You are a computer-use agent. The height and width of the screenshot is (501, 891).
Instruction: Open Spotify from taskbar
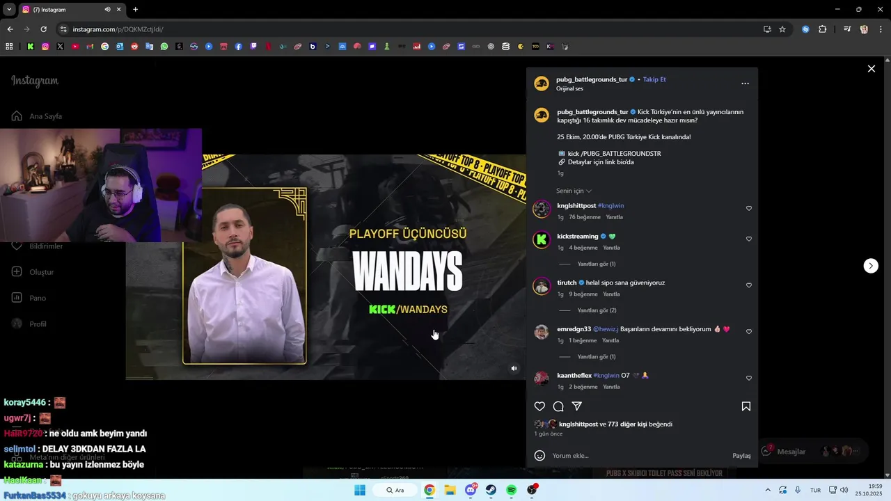512,490
